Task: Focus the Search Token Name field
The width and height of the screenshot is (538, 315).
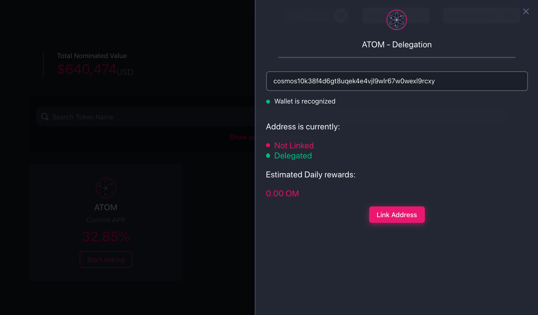Action: [145, 117]
